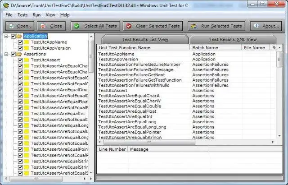288x185 pixels.
Task: Toggle the TestUtcAppVersion checkbox
Action: point(20,48)
